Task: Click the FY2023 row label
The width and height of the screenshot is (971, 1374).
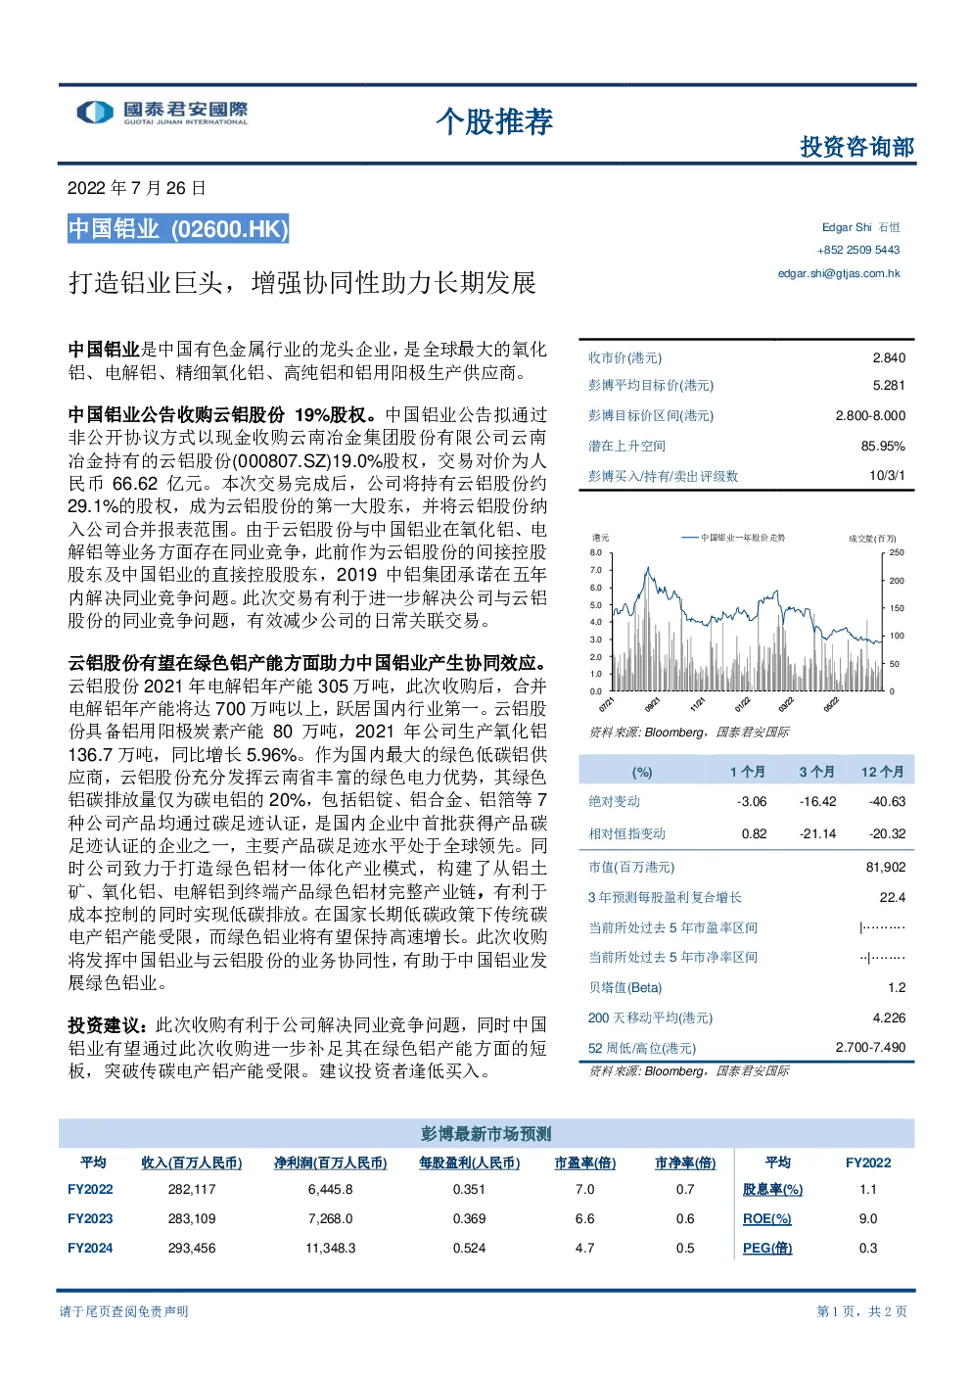Action: point(90,1219)
